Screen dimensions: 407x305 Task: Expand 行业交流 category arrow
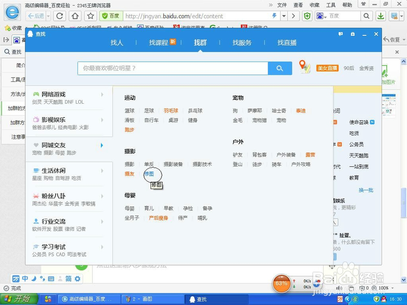[x=102, y=222]
